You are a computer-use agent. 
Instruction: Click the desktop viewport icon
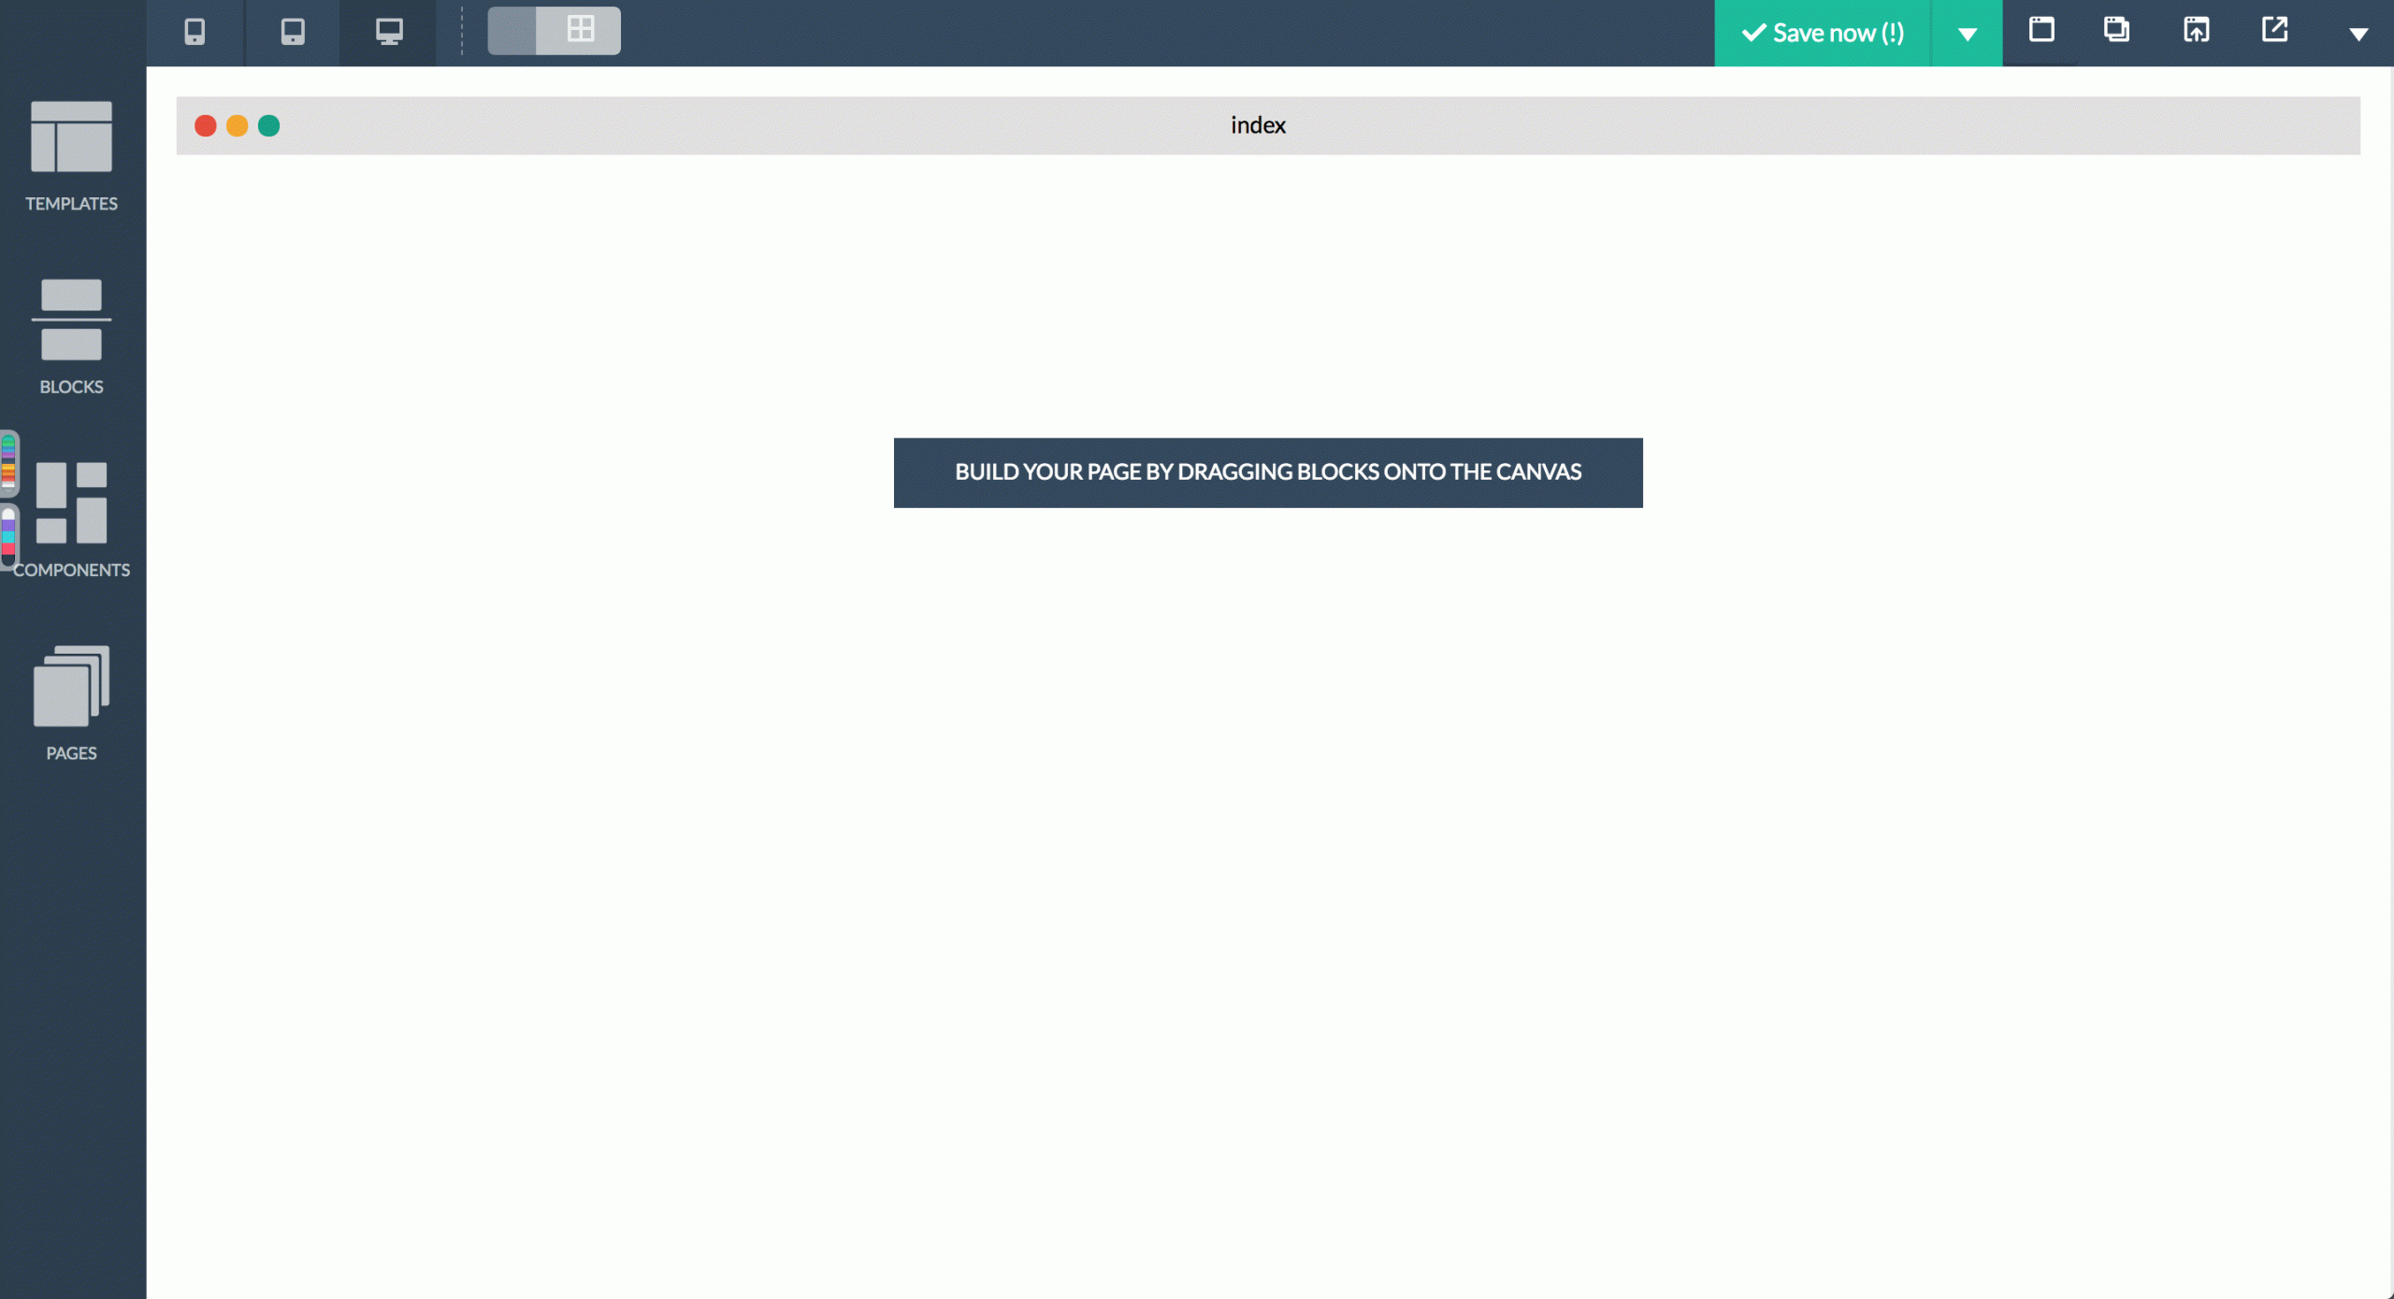pyautogui.click(x=390, y=29)
